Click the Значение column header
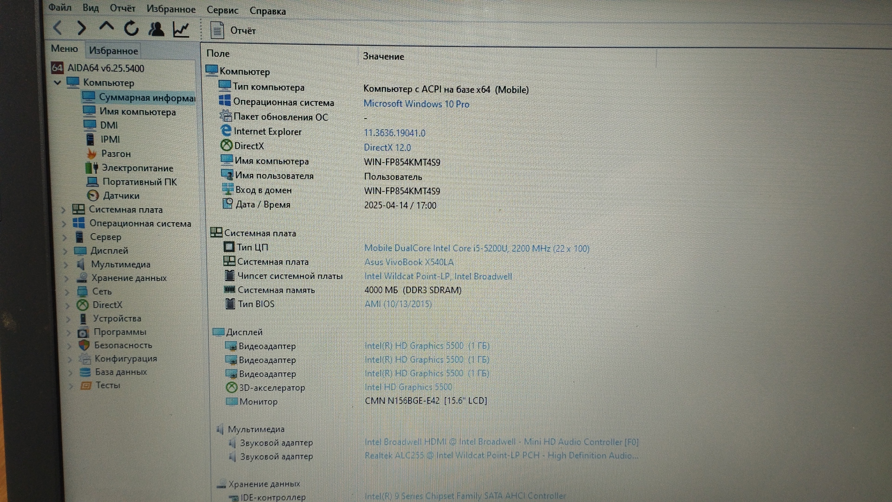The width and height of the screenshot is (892, 502). pos(383,57)
